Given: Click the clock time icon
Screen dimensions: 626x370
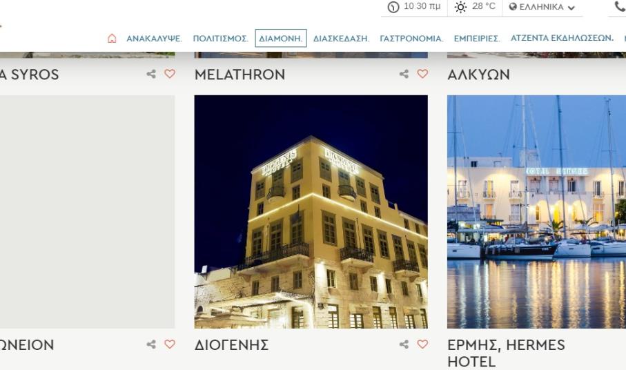Looking at the screenshot, I should [x=393, y=7].
